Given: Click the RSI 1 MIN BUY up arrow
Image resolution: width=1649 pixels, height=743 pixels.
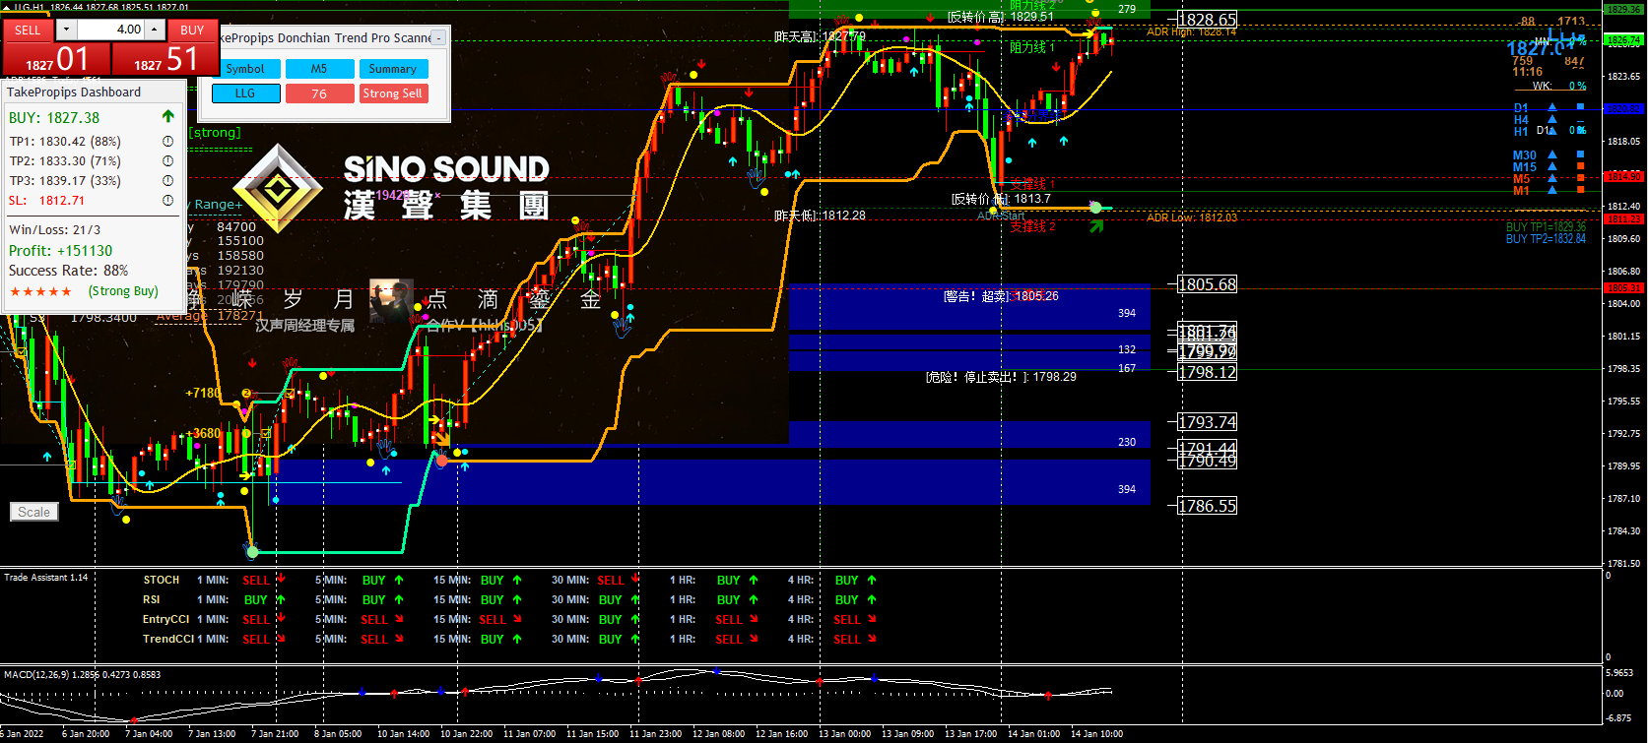Looking at the screenshot, I should 281,599.
